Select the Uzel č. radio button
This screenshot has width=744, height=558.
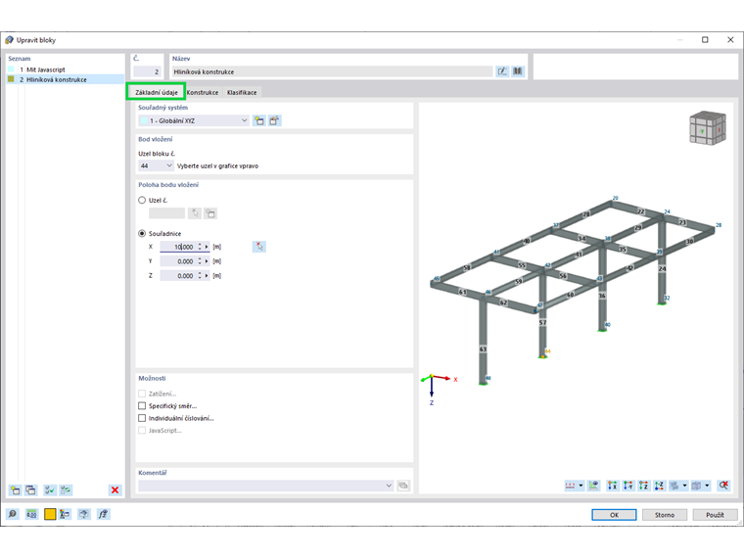[x=142, y=201]
